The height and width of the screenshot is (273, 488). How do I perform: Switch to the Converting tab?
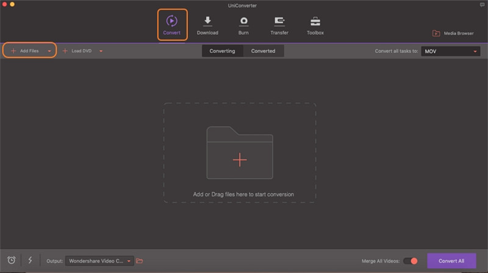point(222,51)
